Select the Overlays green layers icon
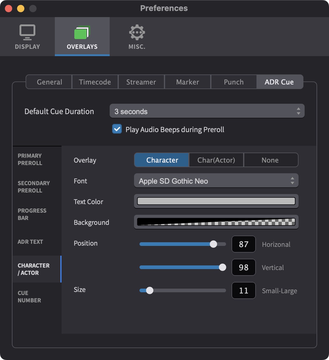The height and width of the screenshot is (360, 329). 82,32
